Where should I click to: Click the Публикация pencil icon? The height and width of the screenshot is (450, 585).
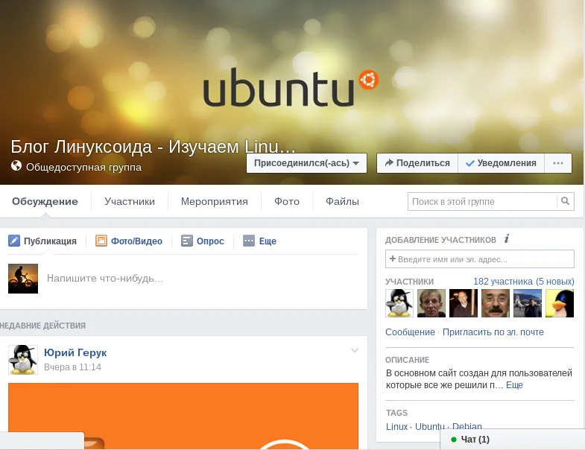tap(14, 241)
